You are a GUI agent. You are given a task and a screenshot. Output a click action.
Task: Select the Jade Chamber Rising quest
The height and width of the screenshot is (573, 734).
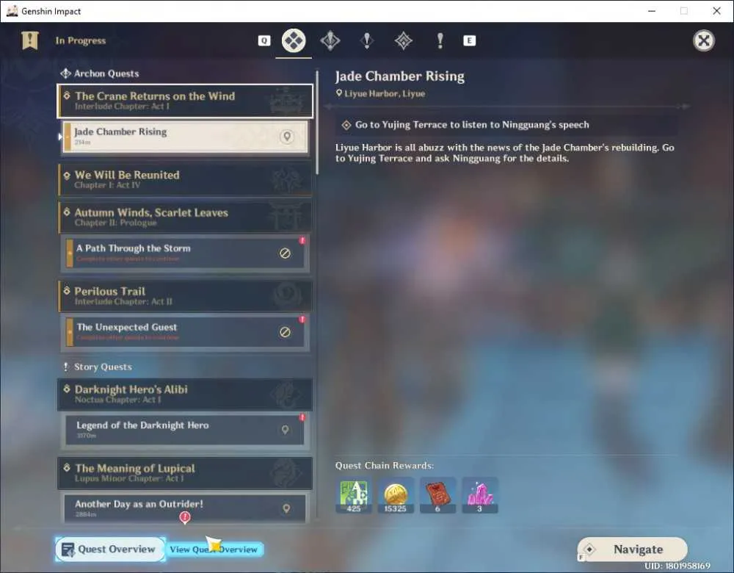(185, 137)
